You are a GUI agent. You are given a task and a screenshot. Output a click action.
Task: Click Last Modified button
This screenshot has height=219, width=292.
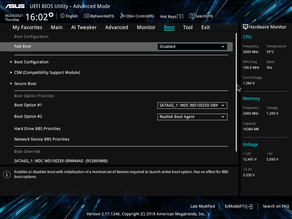tap(203, 206)
